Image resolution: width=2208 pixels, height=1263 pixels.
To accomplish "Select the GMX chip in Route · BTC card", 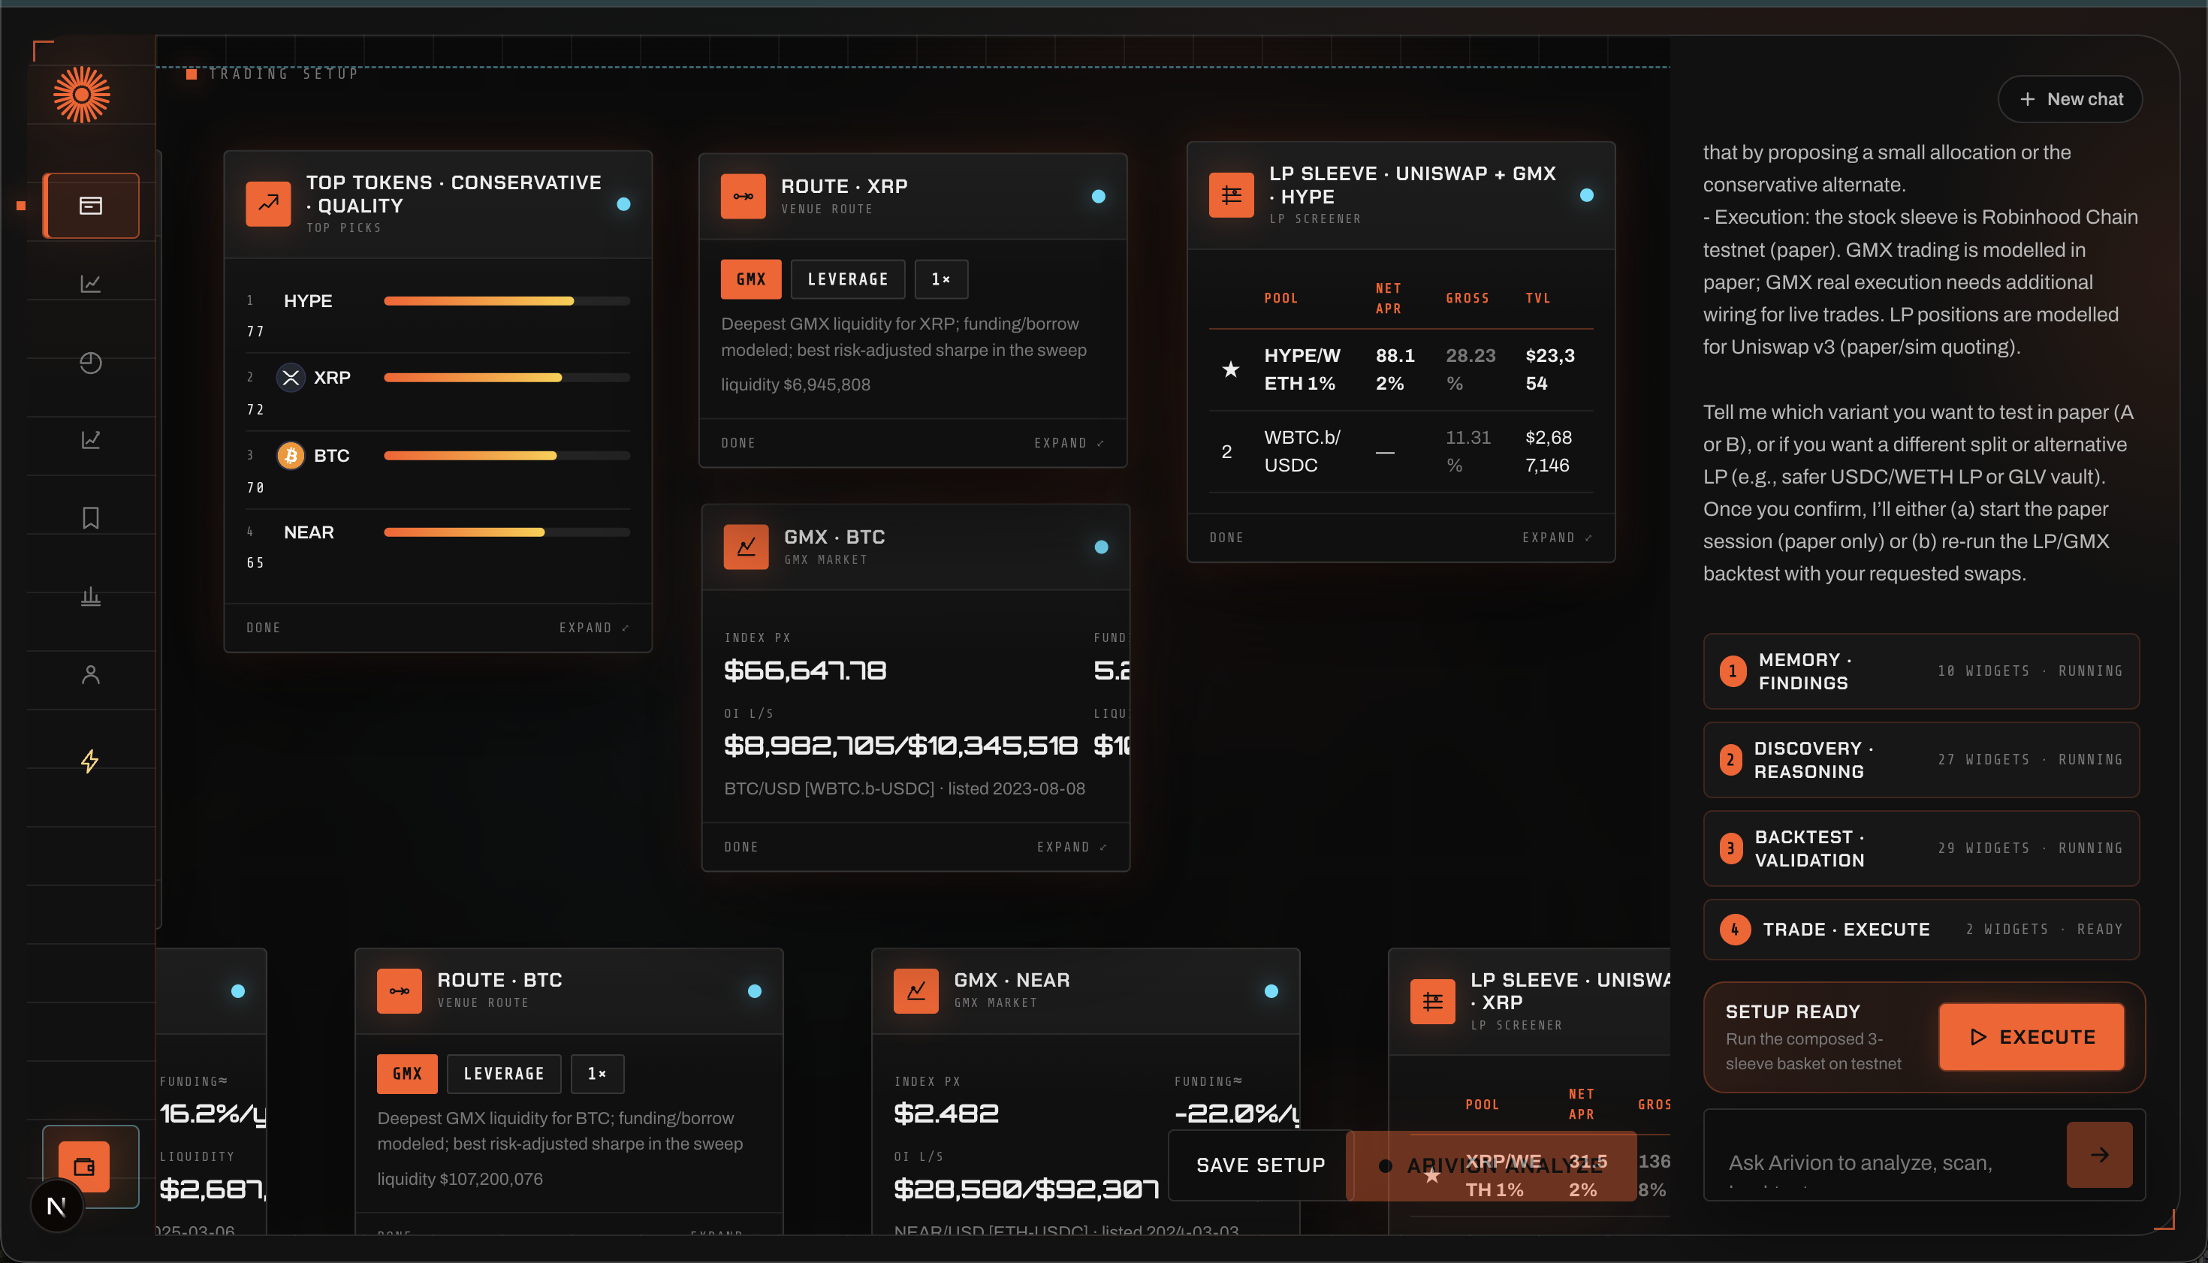I will coord(408,1074).
